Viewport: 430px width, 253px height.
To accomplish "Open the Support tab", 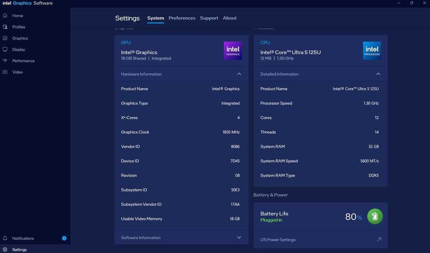I will [x=209, y=18].
